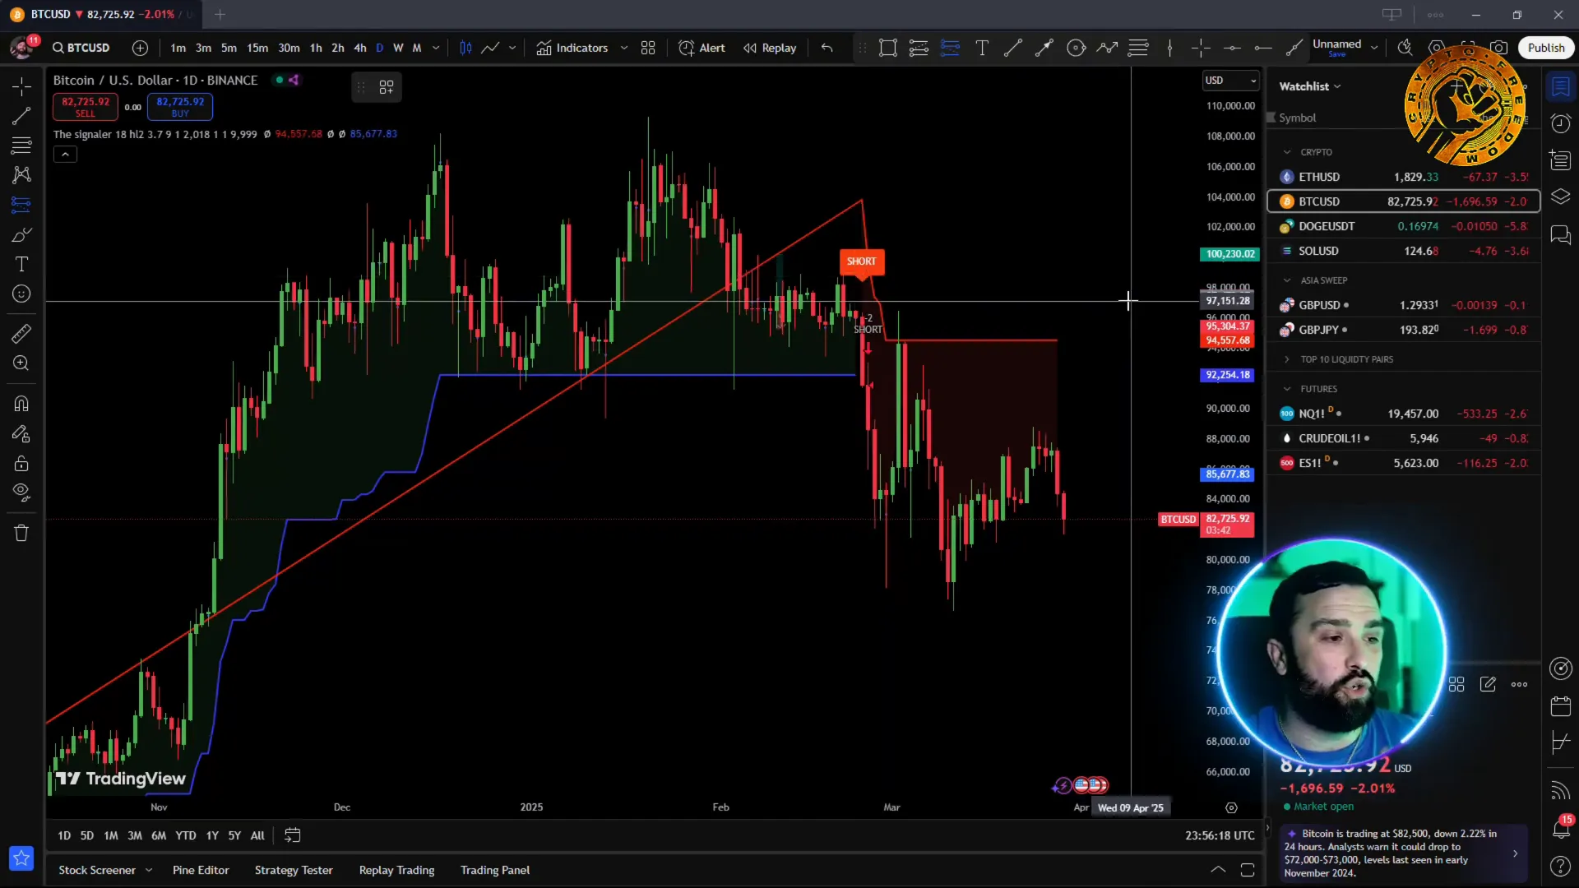This screenshot has width=1579, height=888.
Task: Open the chart patterns tool
Action: [x=21, y=175]
